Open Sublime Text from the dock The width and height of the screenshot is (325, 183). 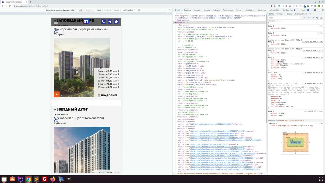click(x=36, y=179)
